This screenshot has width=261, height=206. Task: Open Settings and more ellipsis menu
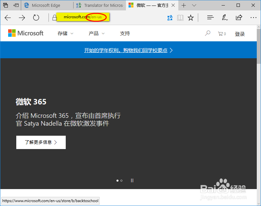(x=253, y=18)
